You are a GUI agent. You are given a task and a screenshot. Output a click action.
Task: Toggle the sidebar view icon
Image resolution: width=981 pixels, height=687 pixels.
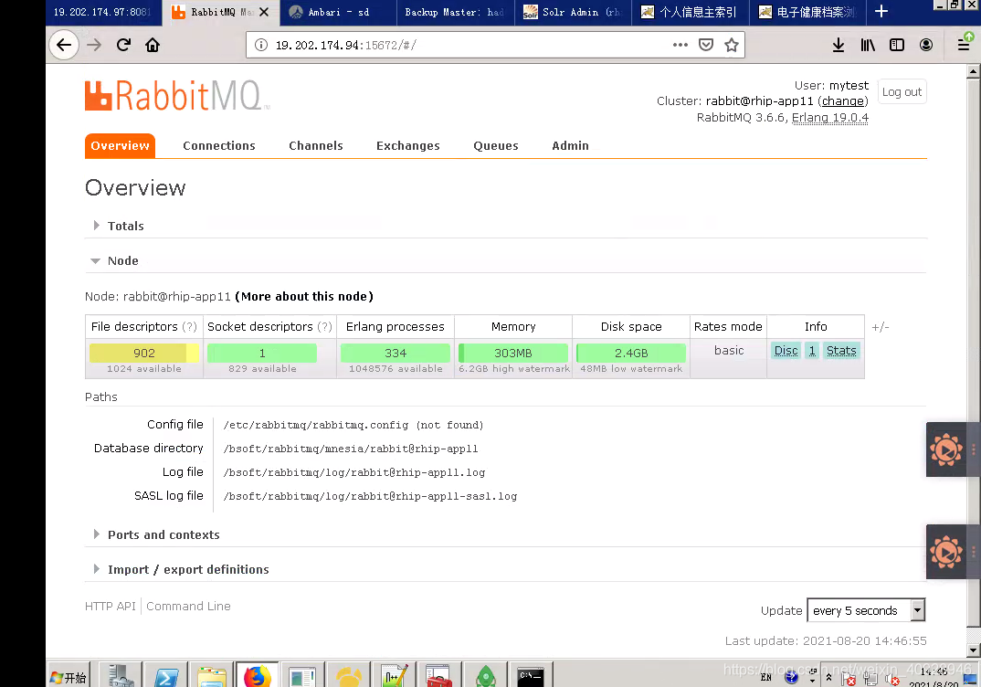click(x=897, y=45)
